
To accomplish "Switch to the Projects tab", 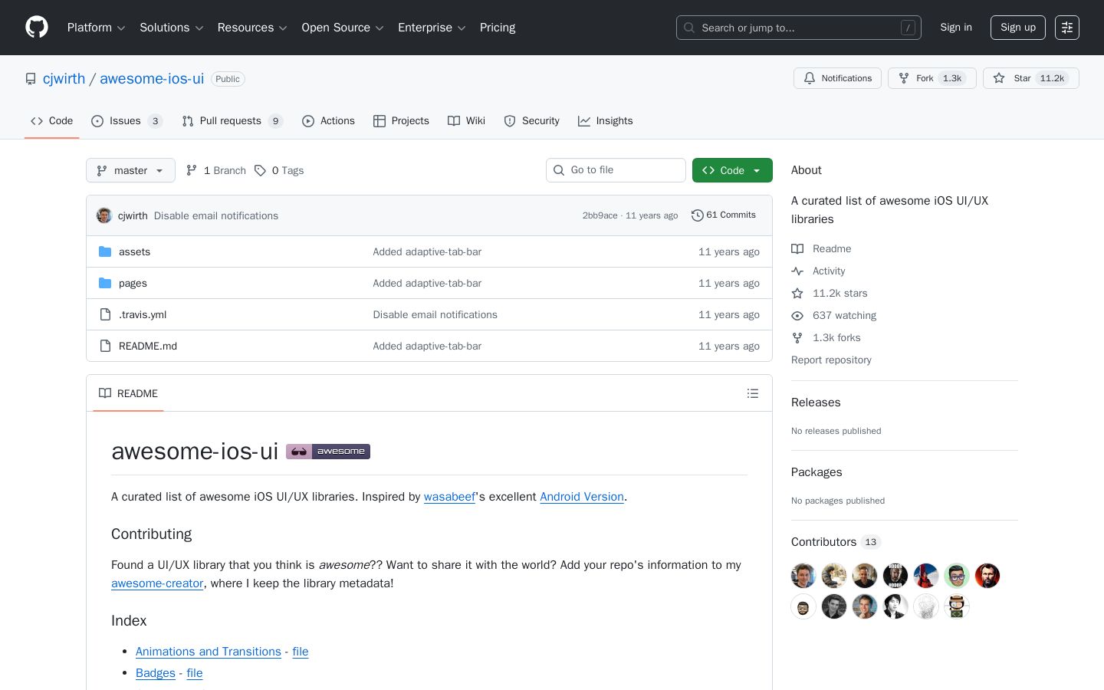I will [x=401, y=121].
